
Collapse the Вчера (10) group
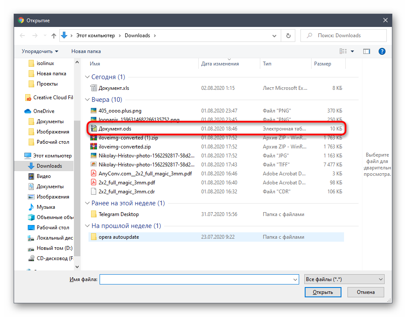coord(87,100)
